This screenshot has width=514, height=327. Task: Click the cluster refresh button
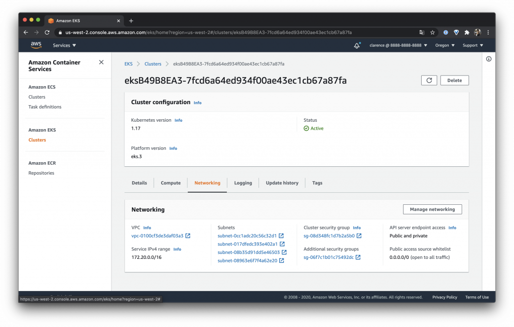click(429, 81)
